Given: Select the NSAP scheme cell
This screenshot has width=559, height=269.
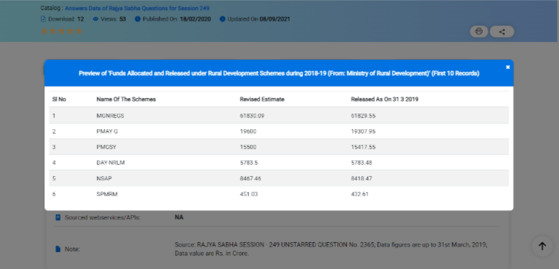Looking at the screenshot, I should (x=103, y=178).
